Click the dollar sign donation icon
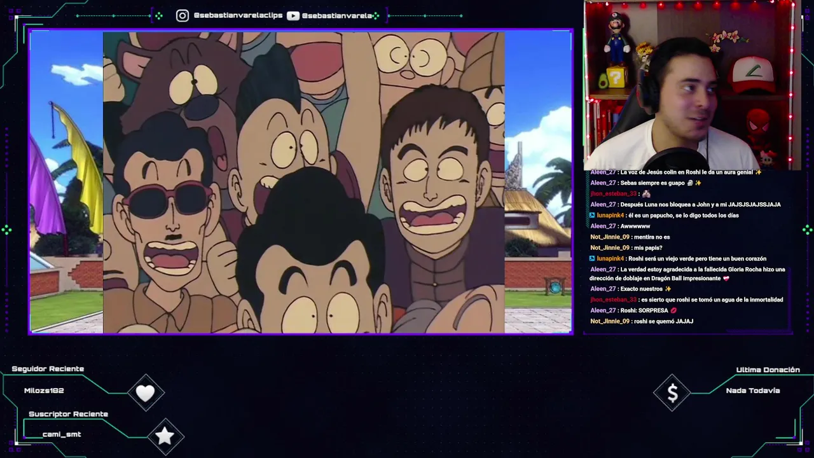This screenshot has height=458, width=814. point(673,393)
